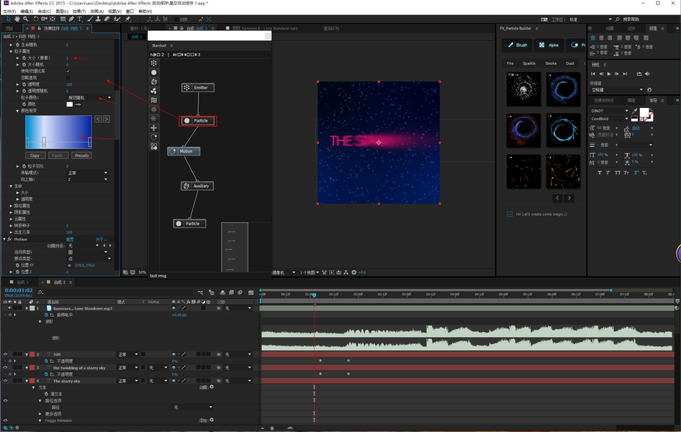Viewport: 681px width, 432px height.
Task: Open the 空格键 shortcut dropdown in Preview
Action: [x=617, y=90]
